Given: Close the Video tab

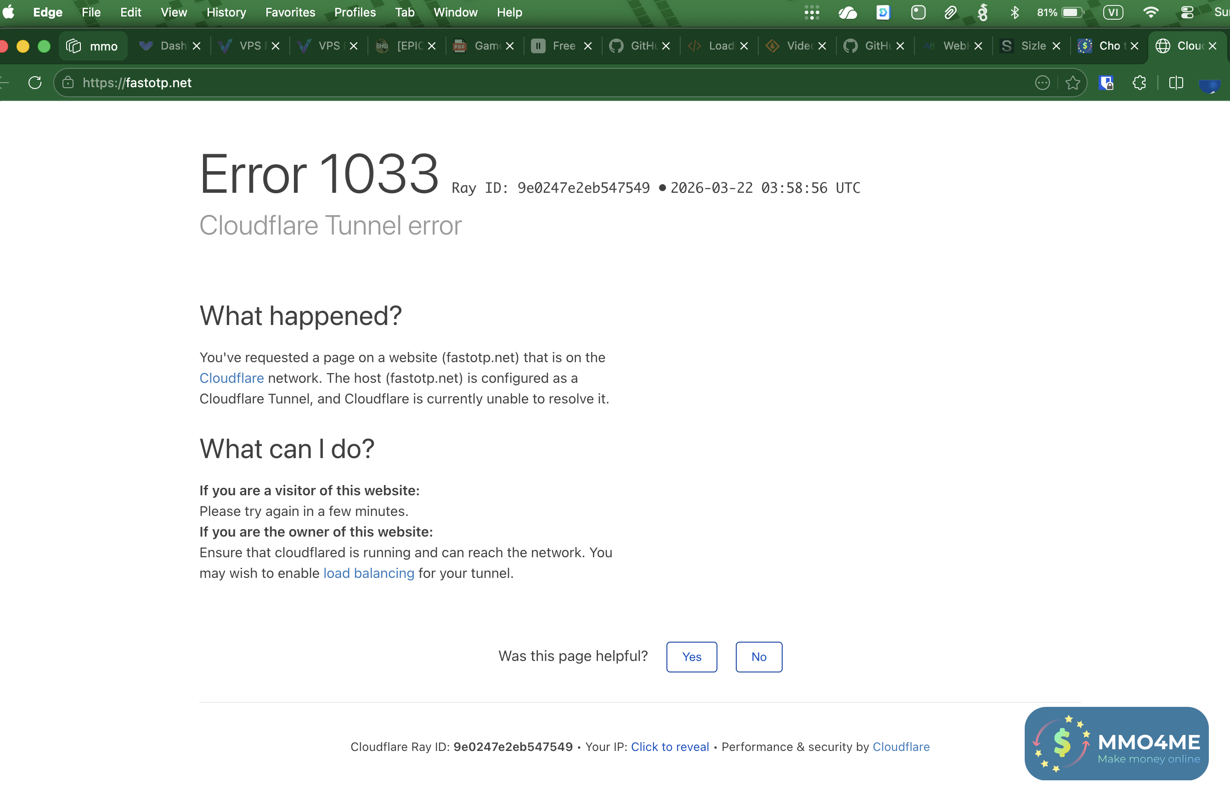Looking at the screenshot, I should 822,46.
